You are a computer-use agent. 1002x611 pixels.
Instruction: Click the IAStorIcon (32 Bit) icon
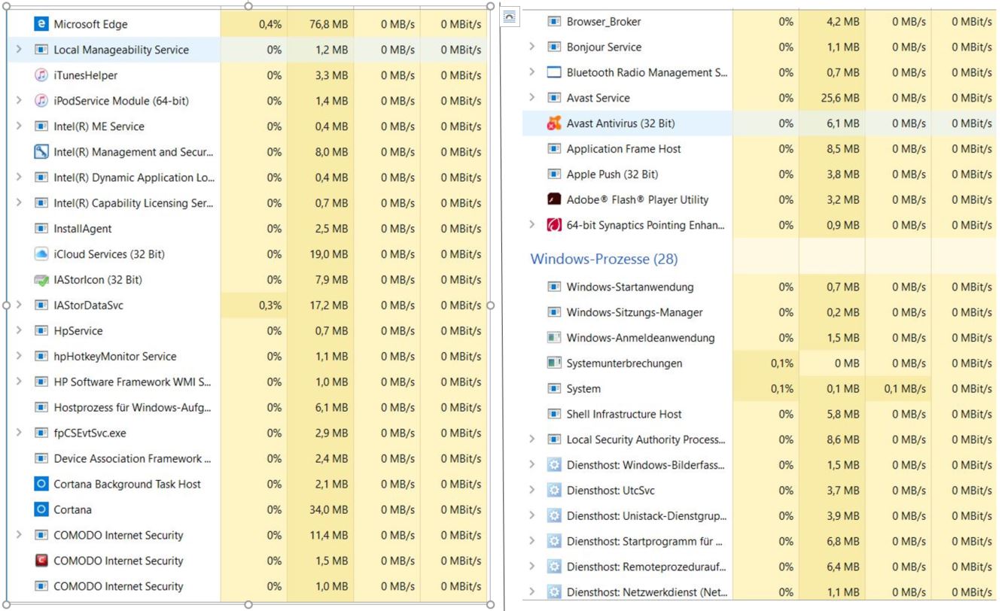(41, 280)
